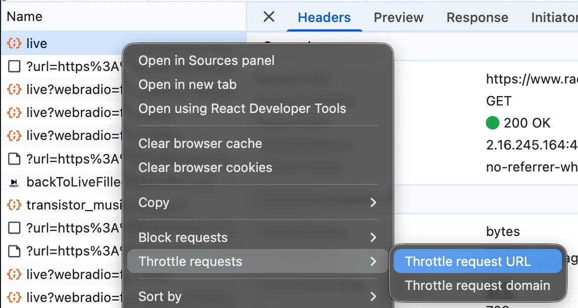Expand the Block requests submenu
The height and width of the screenshot is (308, 578).
point(257,237)
